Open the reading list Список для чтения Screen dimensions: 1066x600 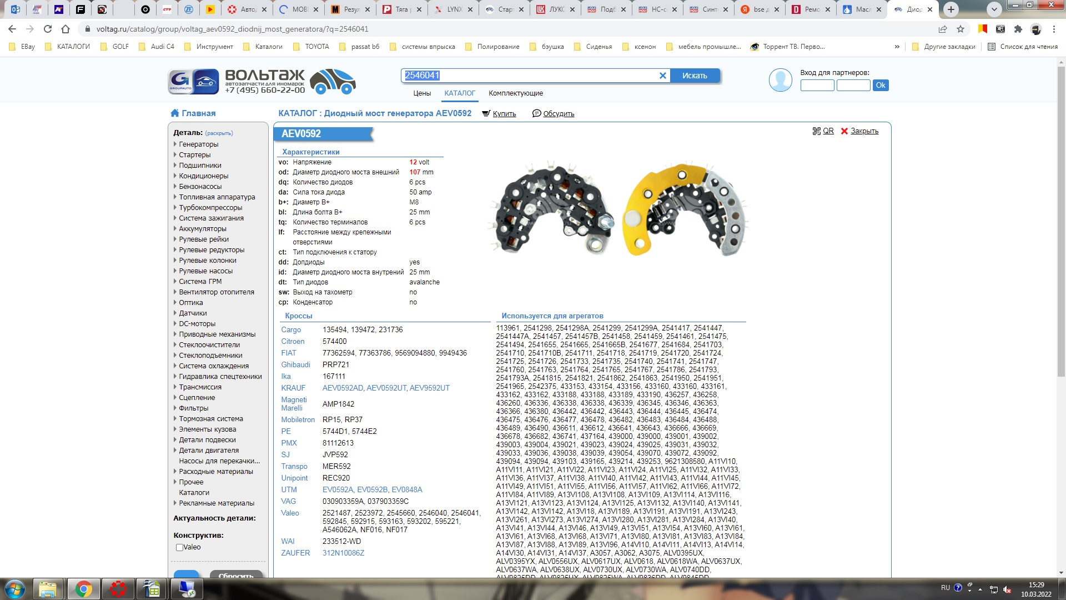tap(1023, 47)
